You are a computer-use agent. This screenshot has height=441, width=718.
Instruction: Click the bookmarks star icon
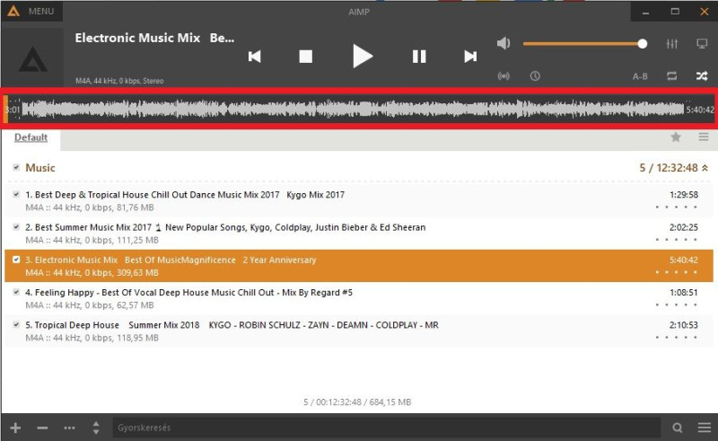676,137
